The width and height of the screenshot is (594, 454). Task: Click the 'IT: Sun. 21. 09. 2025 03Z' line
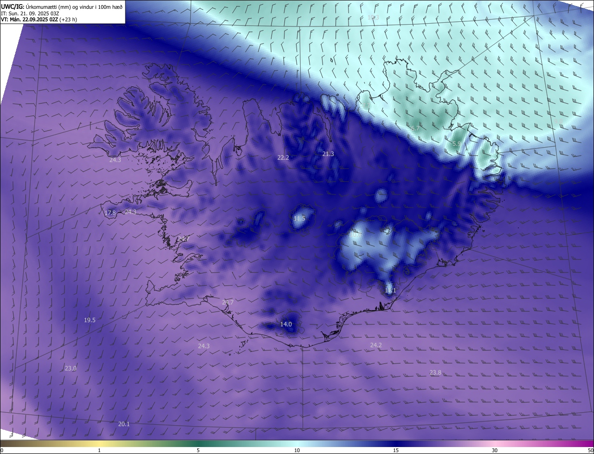click(x=31, y=13)
